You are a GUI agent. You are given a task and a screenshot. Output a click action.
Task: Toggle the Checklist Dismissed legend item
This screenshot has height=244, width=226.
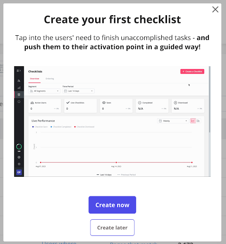pos(84,127)
